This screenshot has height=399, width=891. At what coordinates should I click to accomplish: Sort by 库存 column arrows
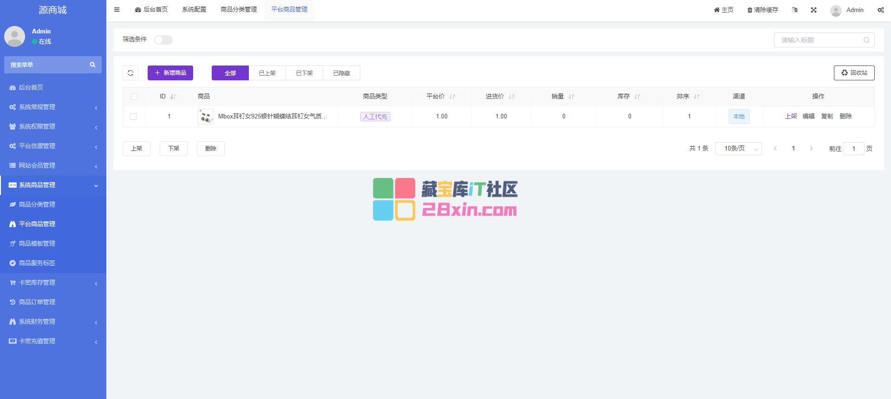[637, 97]
